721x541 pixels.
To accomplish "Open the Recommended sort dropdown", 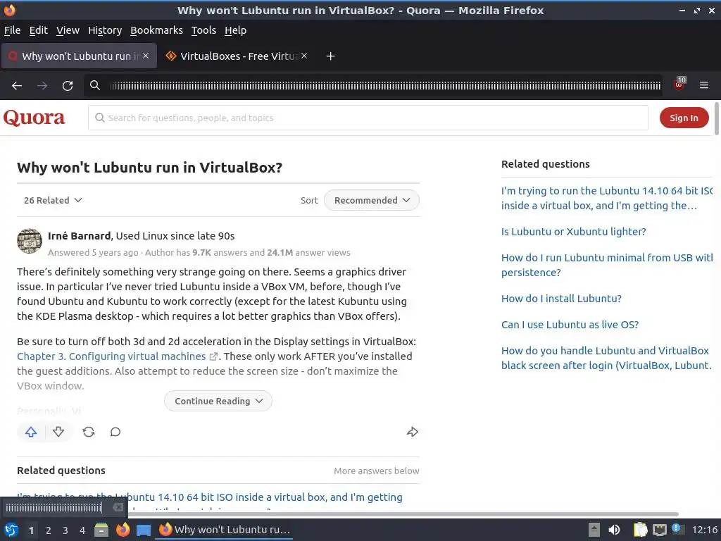I will (372, 200).
